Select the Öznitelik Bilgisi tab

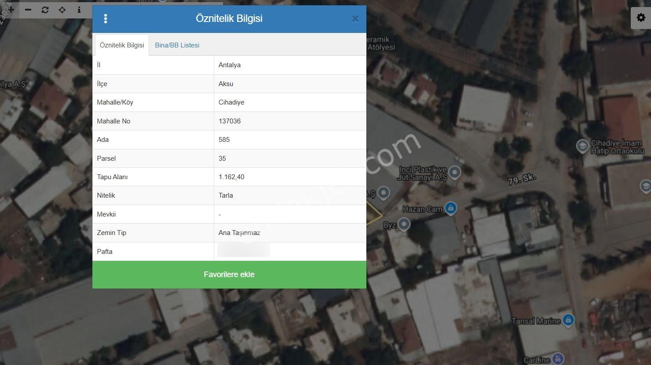coord(122,45)
